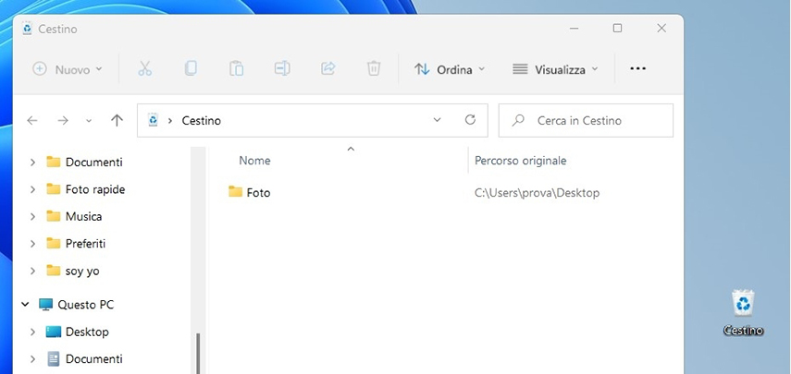
Task: Click the Rename icon in toolbar
Action: [282, 68]
